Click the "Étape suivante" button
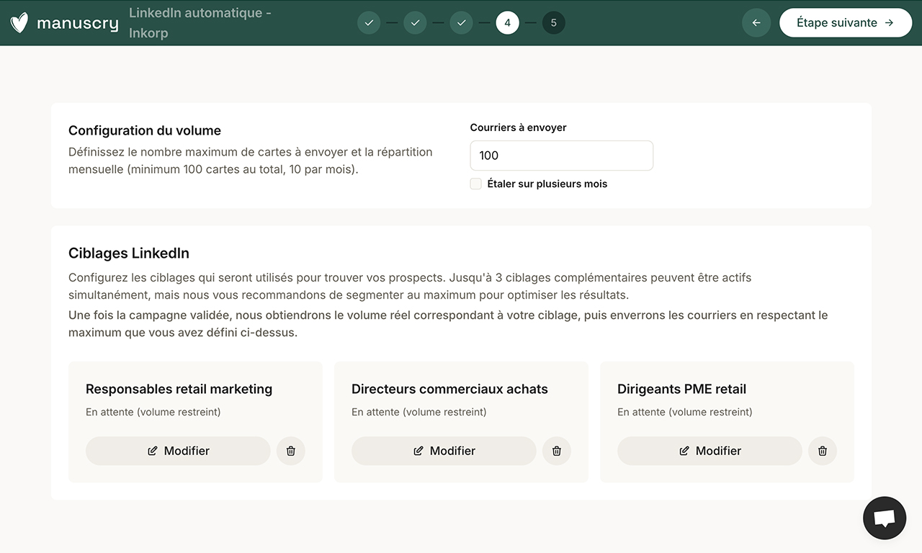Image resolution: width=922 pixels, height=553 pixels. (x=846, y=22)
